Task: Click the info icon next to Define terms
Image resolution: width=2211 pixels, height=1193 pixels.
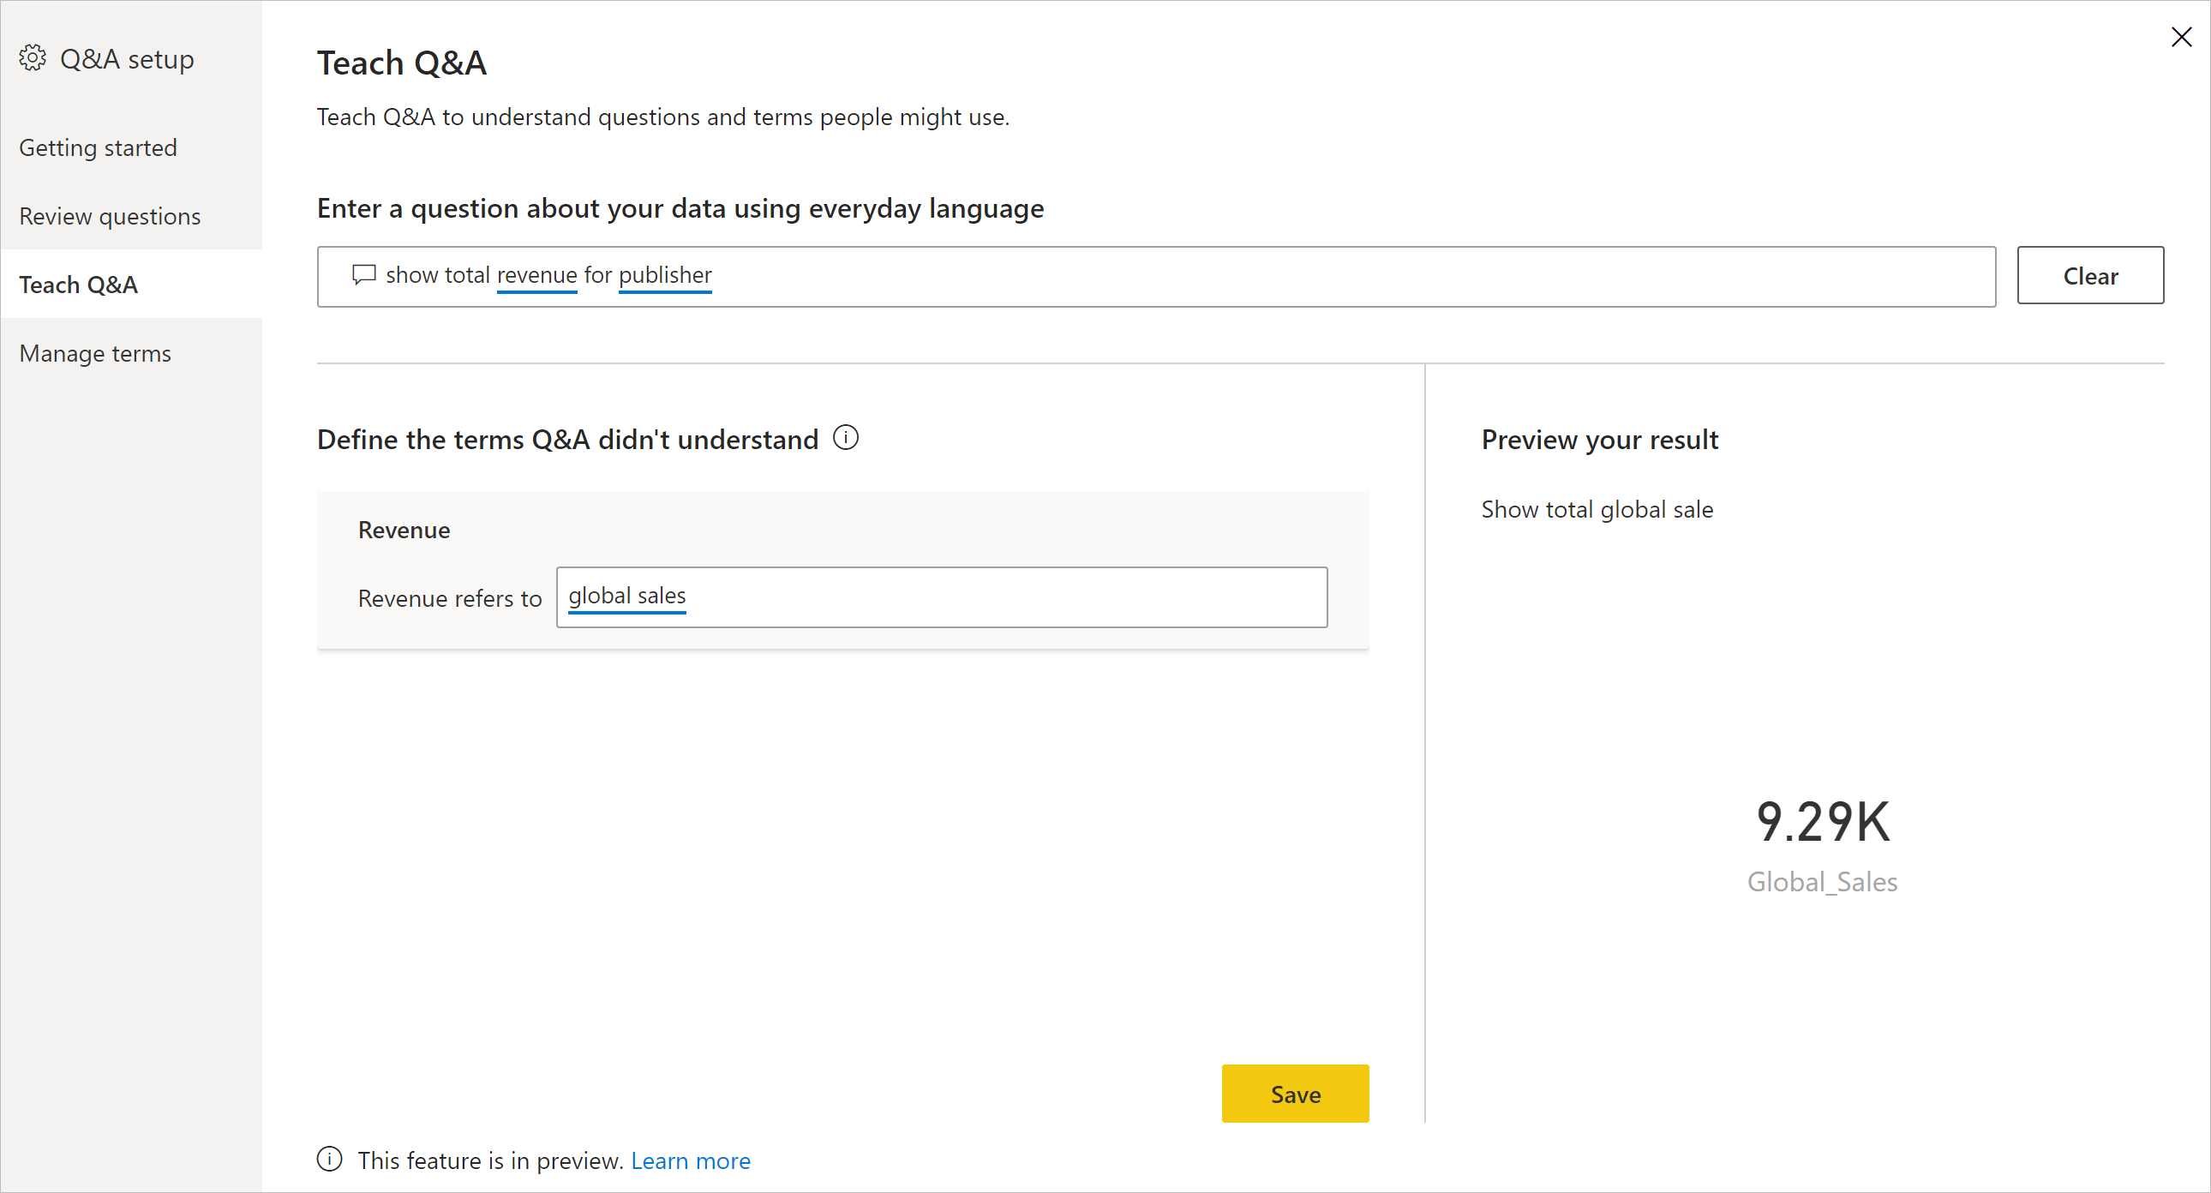Action: pos(845,438)
